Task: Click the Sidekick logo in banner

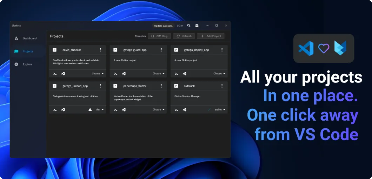Action: point(340,48)
